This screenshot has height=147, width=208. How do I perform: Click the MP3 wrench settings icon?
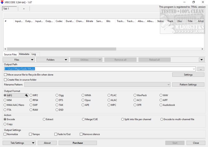(x=26, y=95)
